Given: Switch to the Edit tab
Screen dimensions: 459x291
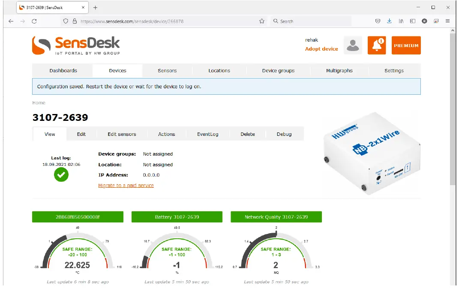Looking at the screenshot, I should pyautogui.click(x=81, y=134).
